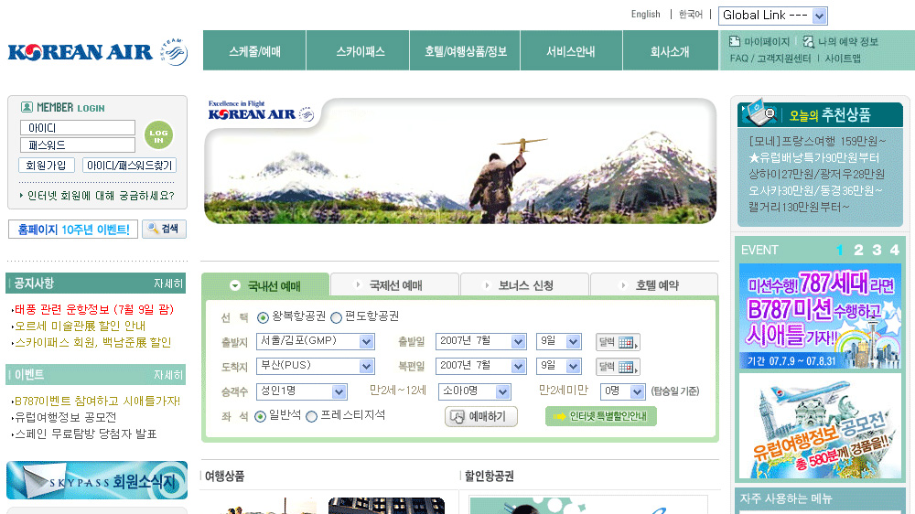
Task: Open departure month 2007년 7월 dropdown
Action: click(x=481, y=341)
